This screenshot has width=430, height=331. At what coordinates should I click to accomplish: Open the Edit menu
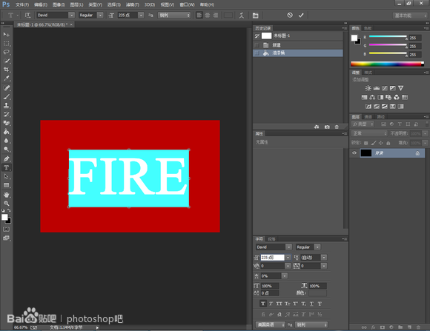(41, 4)
